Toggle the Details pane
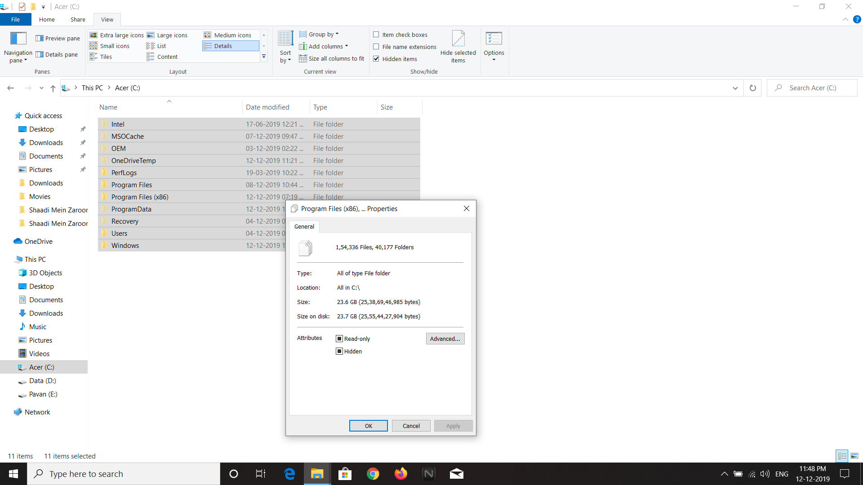This screenshot has width=863, height=485. tap(57, 54)
